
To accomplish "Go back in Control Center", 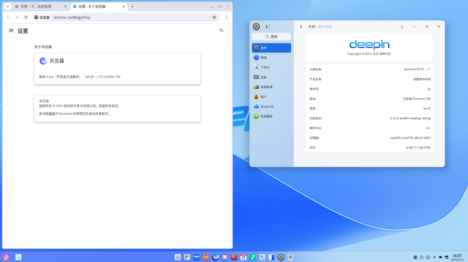I will pos(301,27).
